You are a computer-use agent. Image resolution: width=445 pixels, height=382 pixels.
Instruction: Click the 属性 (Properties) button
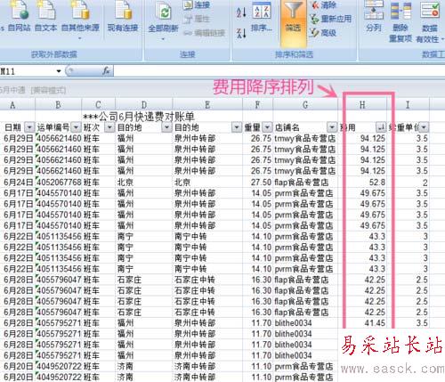pyautogui.click(x=197, y=19)
